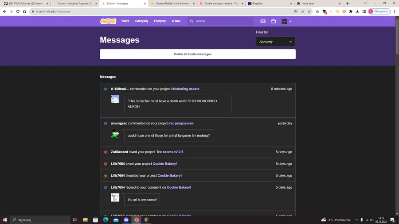The height and width of the screenshot is (224, 399).
Task: Switch to CreationTheDev's live follower tab
Action: [x=172, y=4]
